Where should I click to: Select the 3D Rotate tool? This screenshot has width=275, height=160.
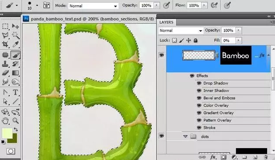tap(5, 112)
